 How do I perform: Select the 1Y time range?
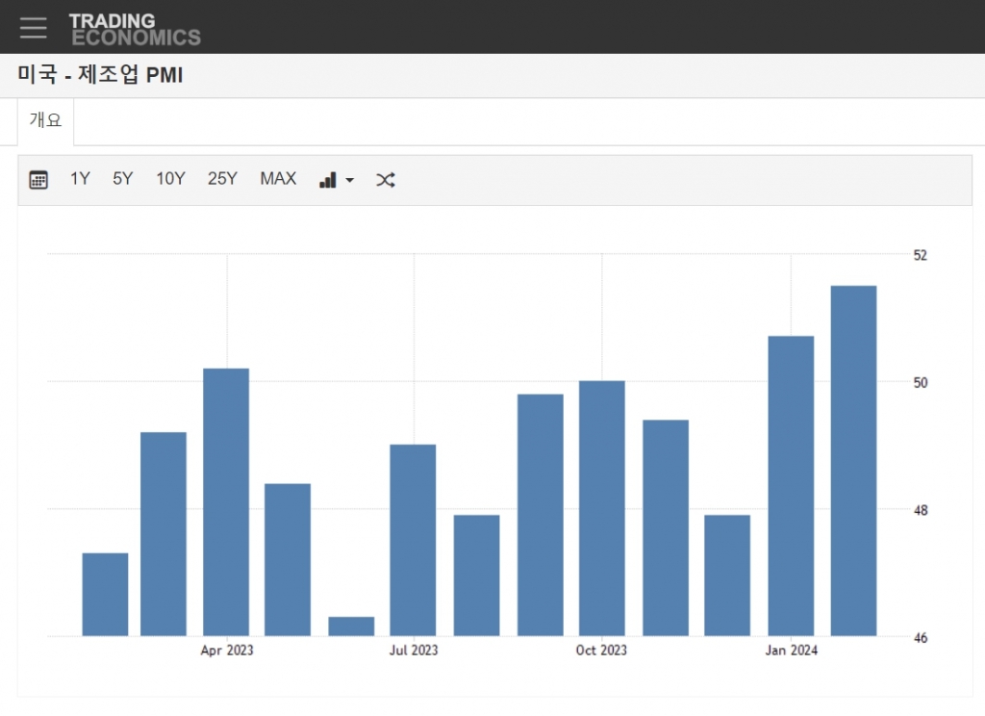(x=80, y=179)
